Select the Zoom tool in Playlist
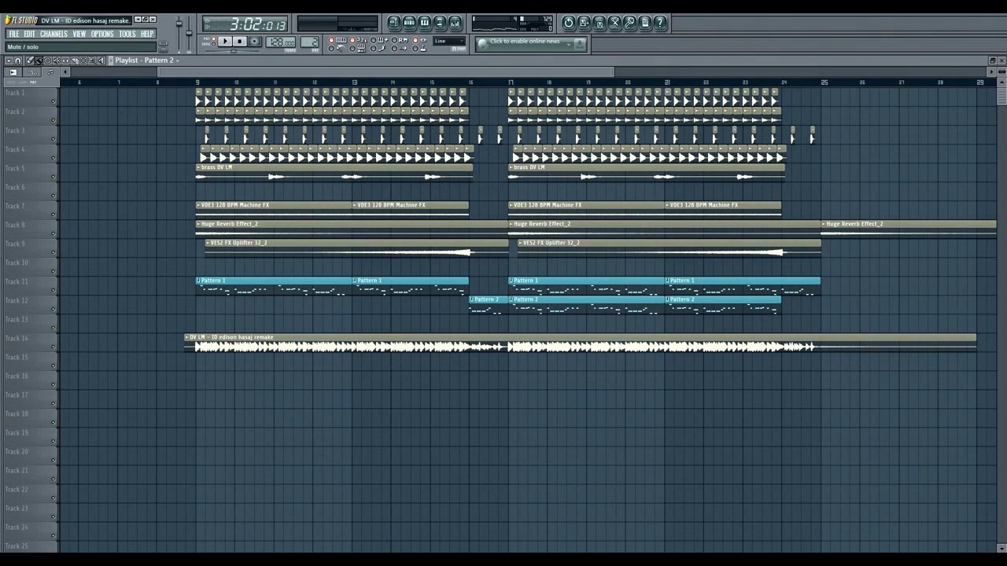This screenshot has width=1007, height=566. click(x=91, y=61)
